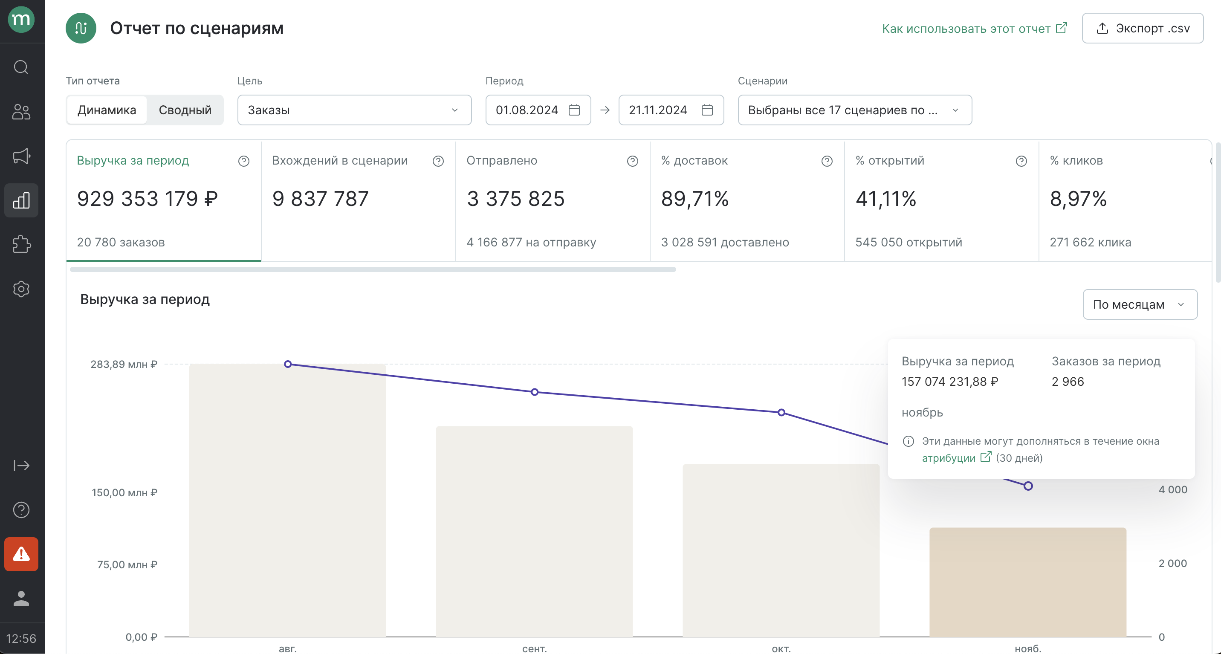Open the Mindbox logo home
Viewport: 1221px width, 654px height.
tap(21, 20)
